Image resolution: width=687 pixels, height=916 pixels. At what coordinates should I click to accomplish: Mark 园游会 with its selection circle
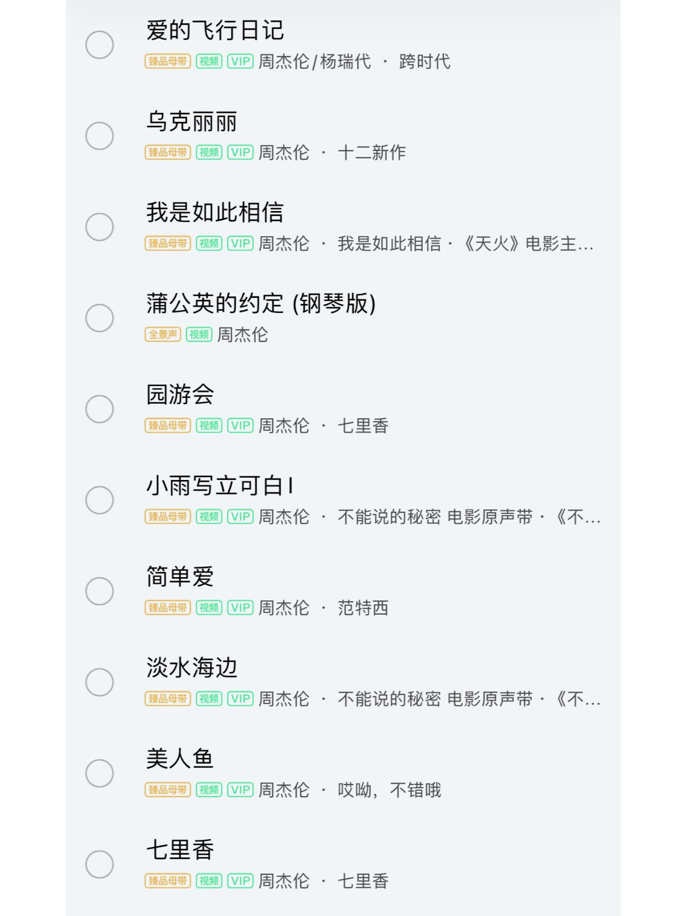coord(99,409)
